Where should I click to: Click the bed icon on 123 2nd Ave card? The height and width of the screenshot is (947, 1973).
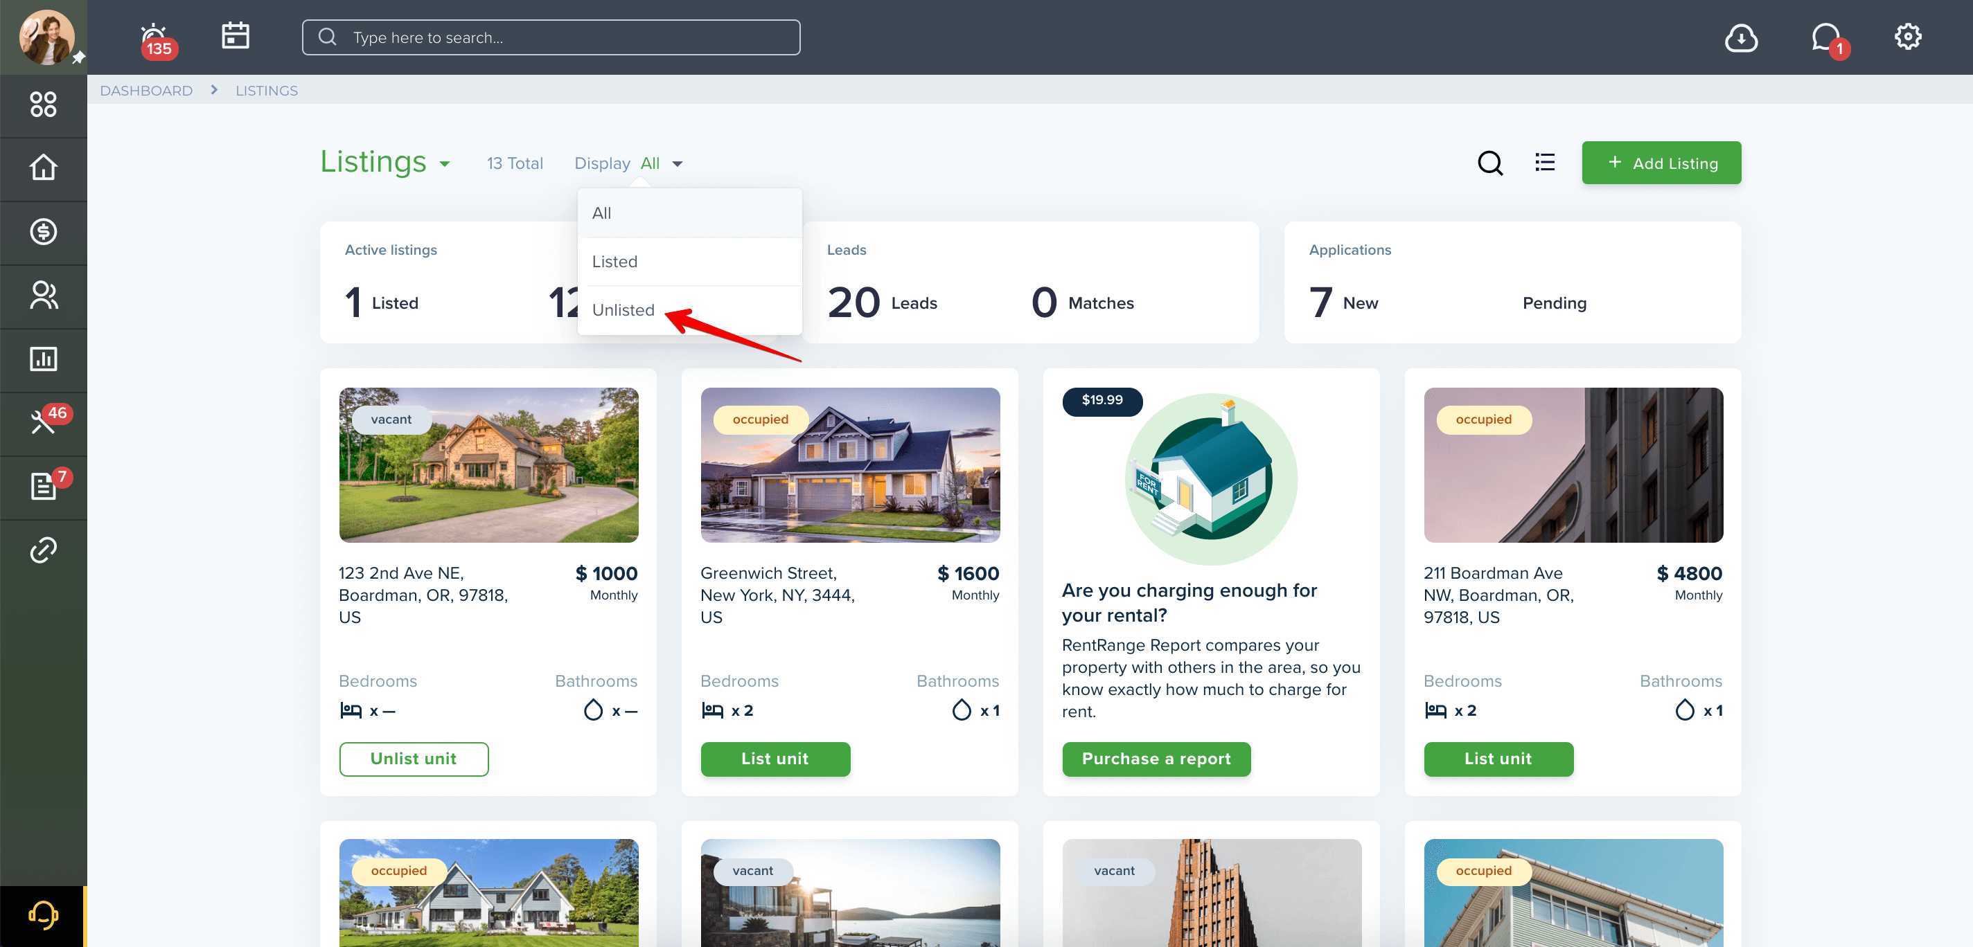351,710
